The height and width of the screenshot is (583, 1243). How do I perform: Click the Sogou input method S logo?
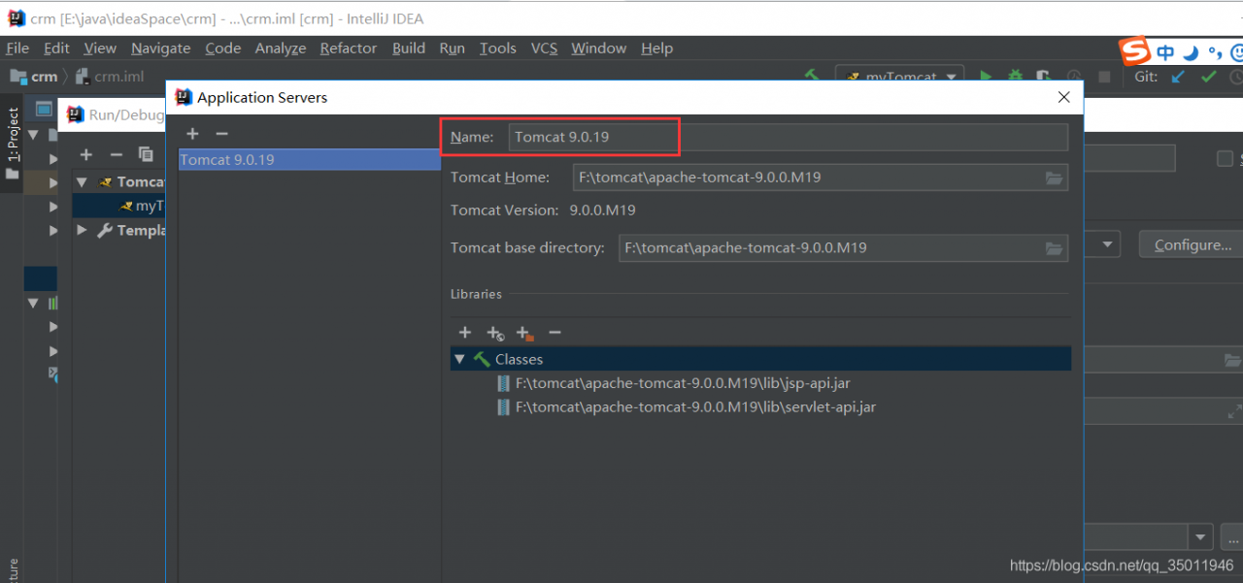[1134, 51]
